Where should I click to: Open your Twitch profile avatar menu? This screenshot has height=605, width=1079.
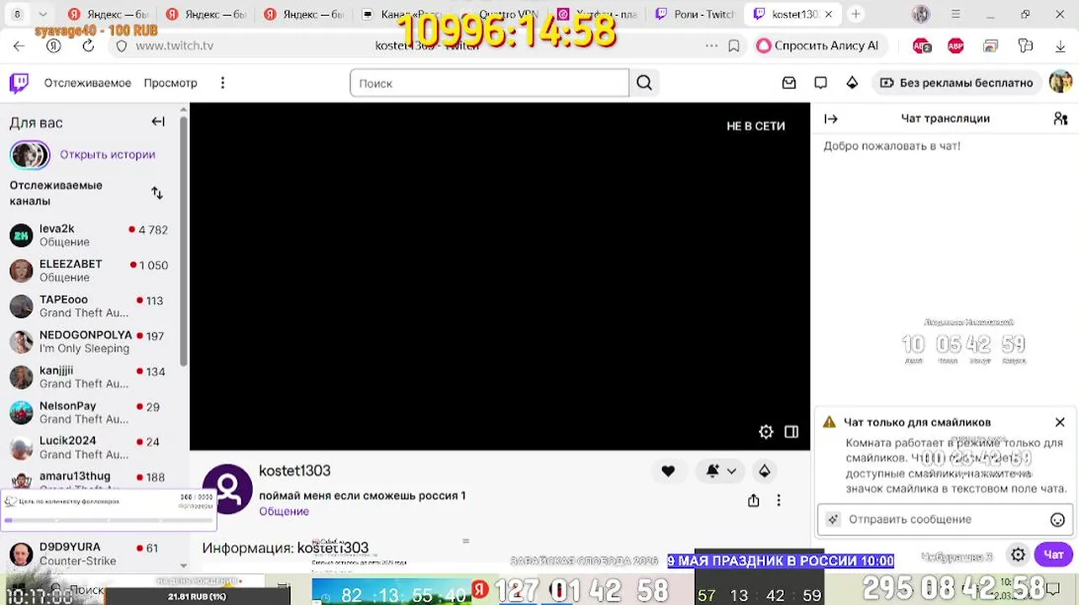tap(1061, 82)
